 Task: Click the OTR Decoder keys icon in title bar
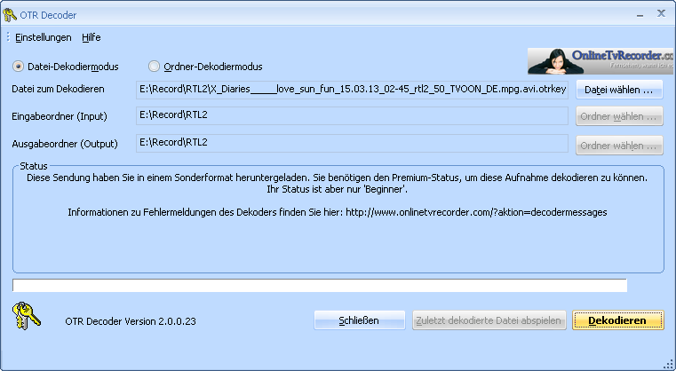[x=10, y=15]
